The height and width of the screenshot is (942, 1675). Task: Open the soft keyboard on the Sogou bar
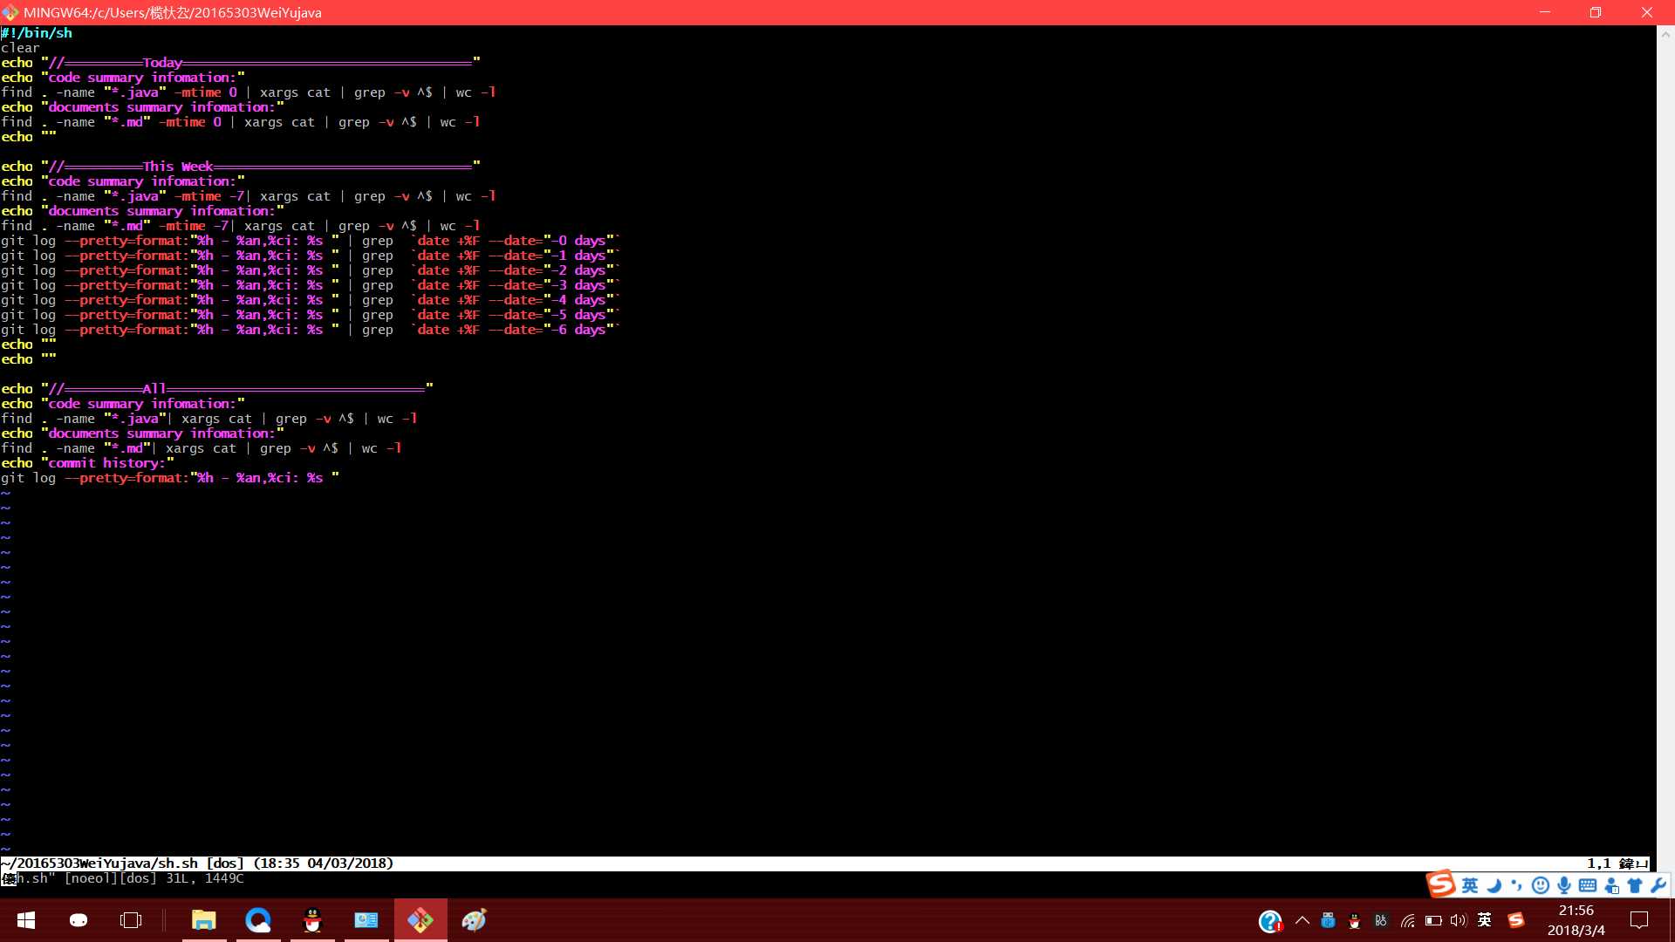point(1588,886)
